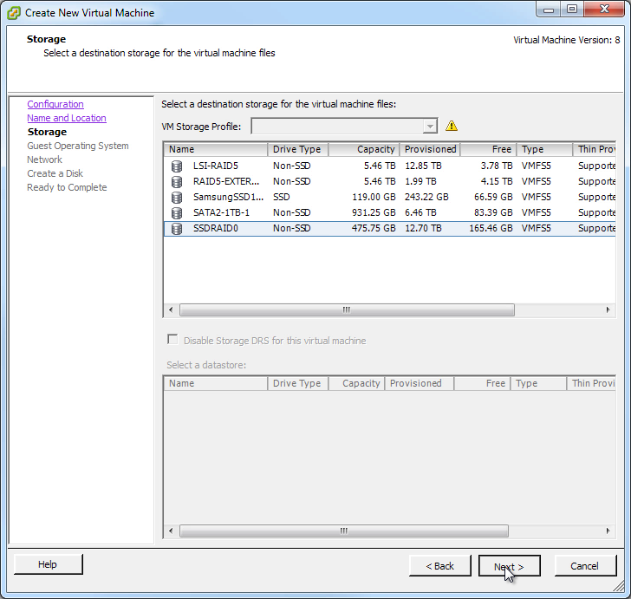Click the lower datastore table Free header
Image resolution: width=631 pixels, height=599 pixels.
[482, 384]
